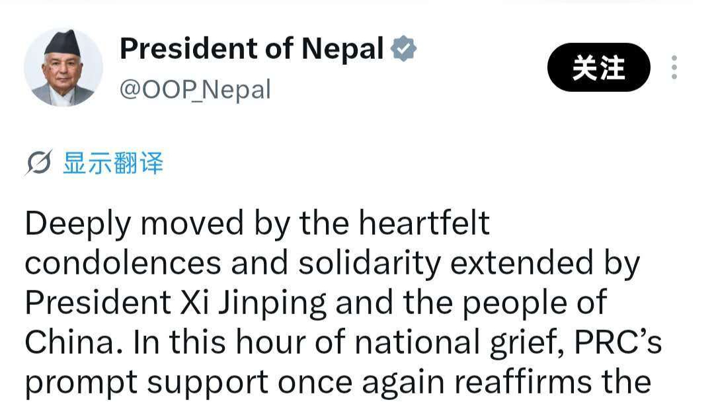Screen dimensions: 714x402
Task: Click the President of Nepal display name
Action: point(252,49)
